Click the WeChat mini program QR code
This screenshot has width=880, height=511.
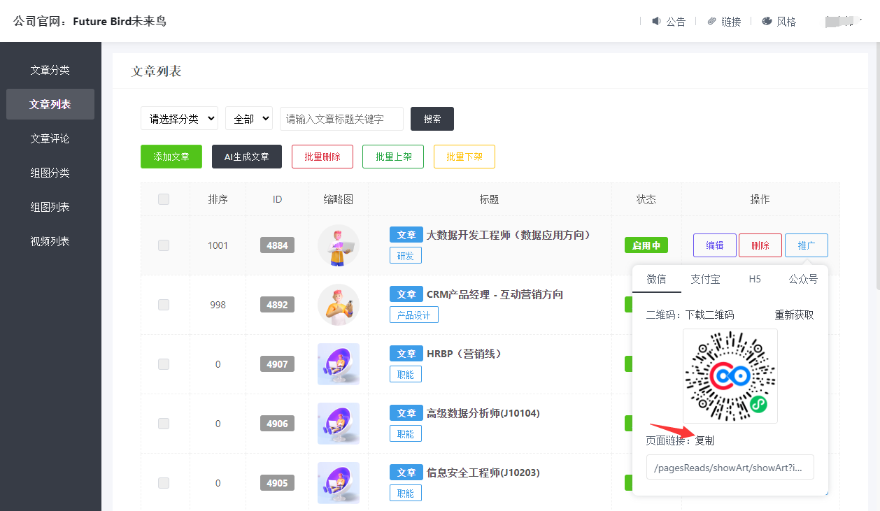point(730,376)
